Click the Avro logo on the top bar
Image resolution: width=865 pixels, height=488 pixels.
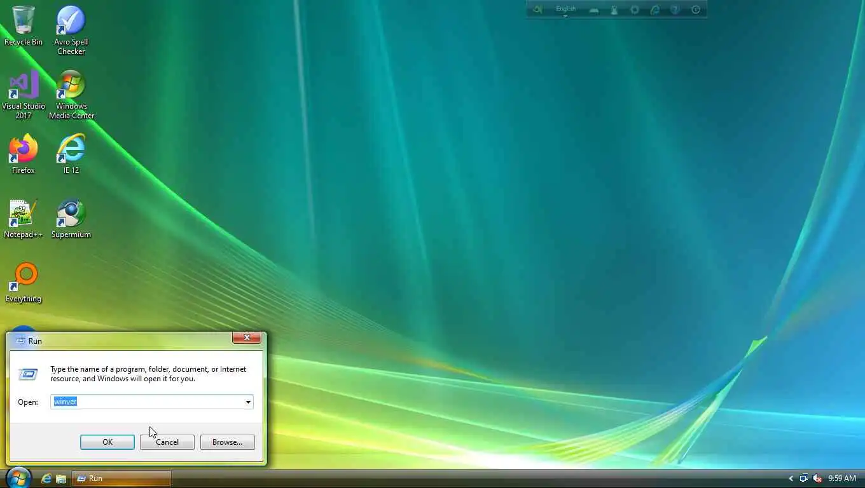click(537, 10)
